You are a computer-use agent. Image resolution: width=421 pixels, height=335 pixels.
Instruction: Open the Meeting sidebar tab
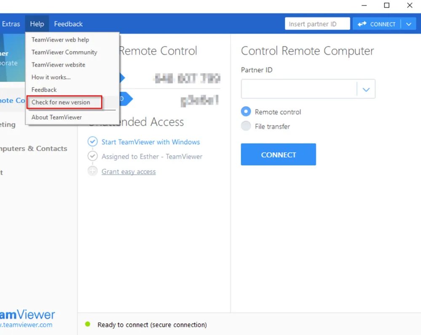pyautogui.click(x=8, y=125)
